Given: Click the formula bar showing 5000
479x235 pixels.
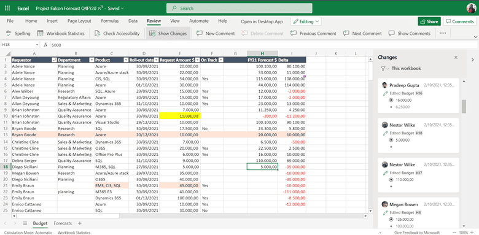Looking at the screenshot, I should pos(263,45).
